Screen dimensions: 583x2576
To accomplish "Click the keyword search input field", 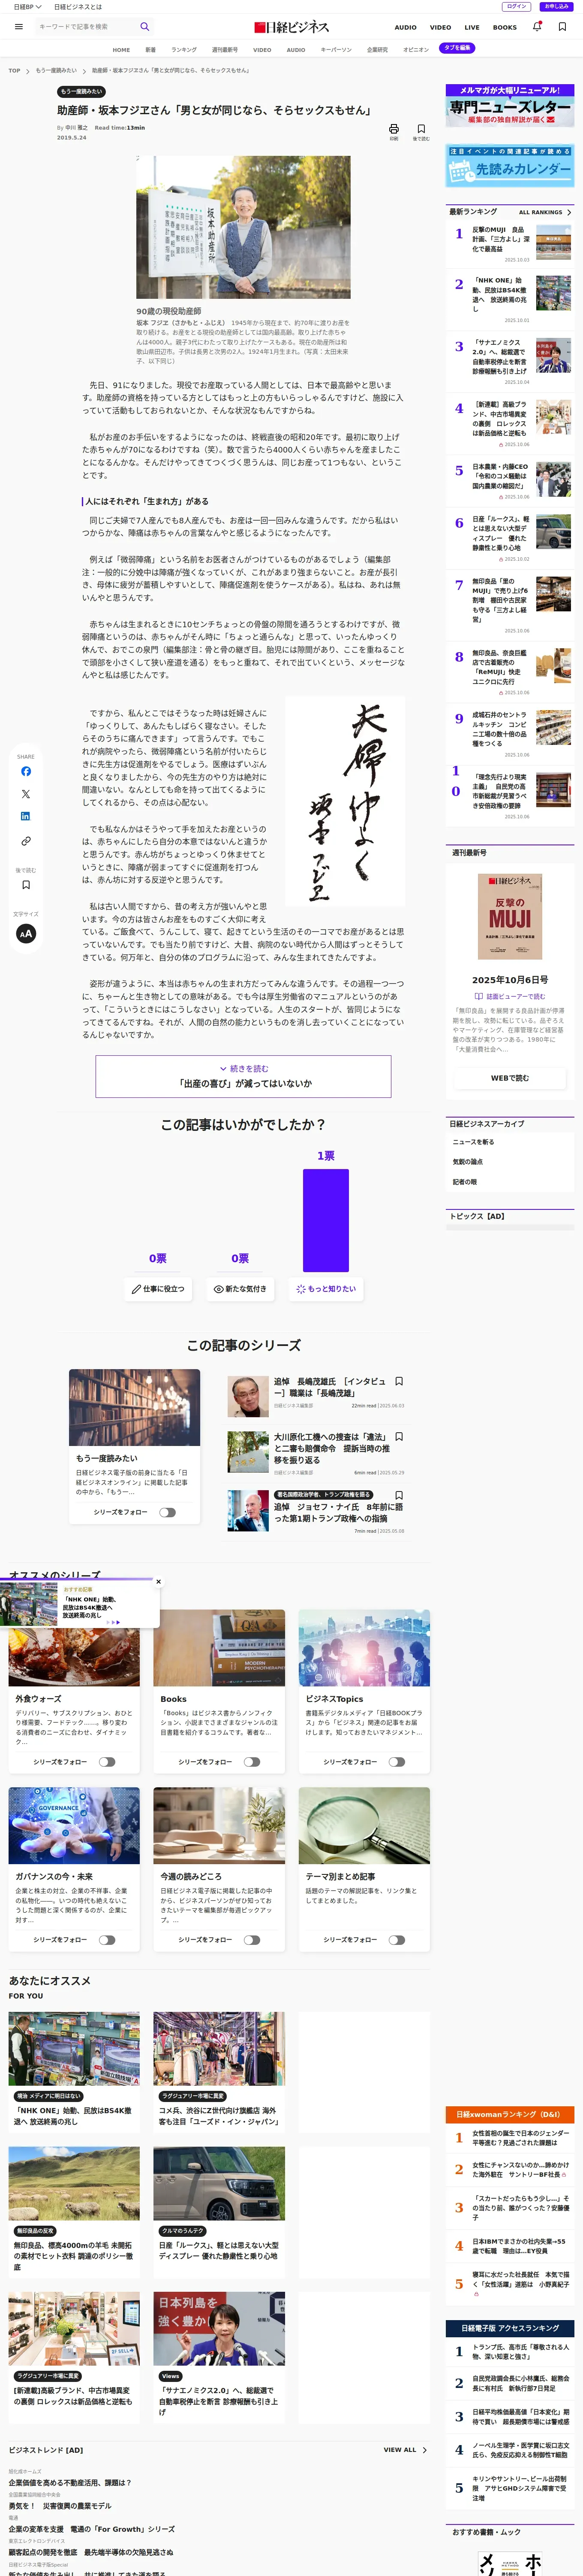I will (x=86, y=27).
